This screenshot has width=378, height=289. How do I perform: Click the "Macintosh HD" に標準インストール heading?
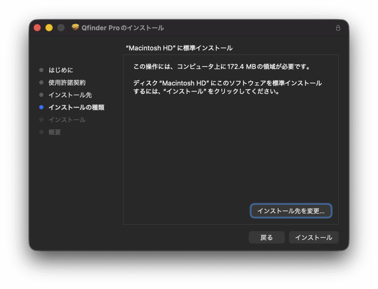[179, 48]
